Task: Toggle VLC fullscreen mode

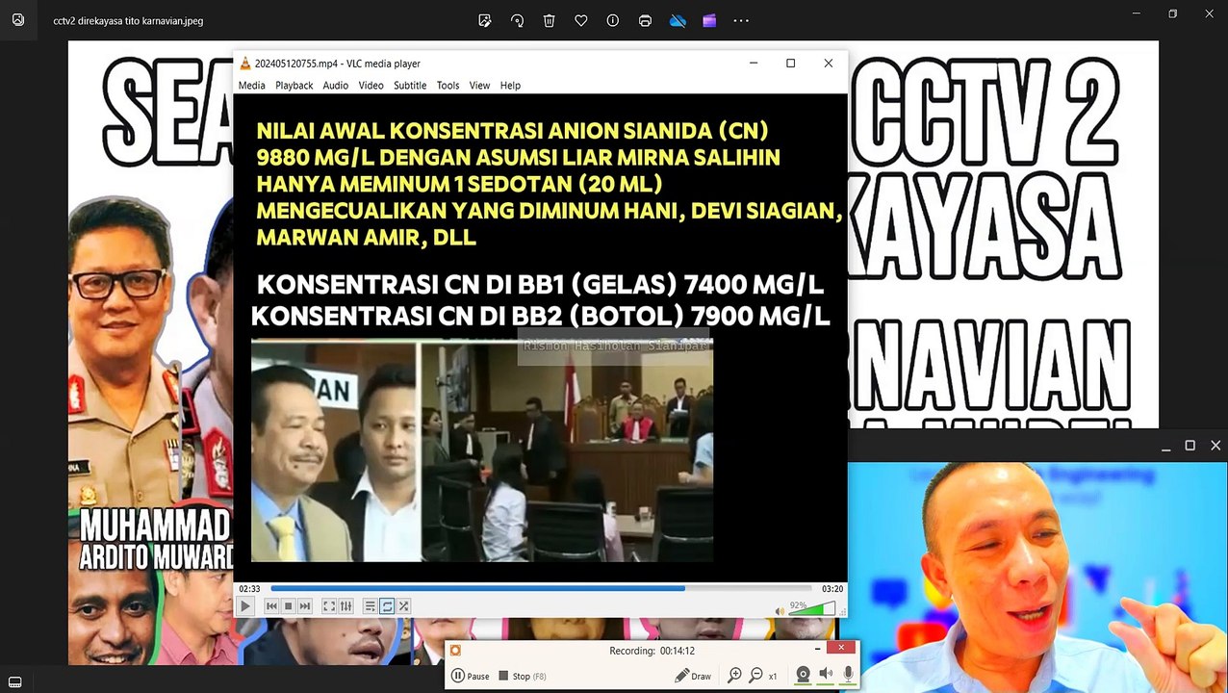Action: point(328,606)
